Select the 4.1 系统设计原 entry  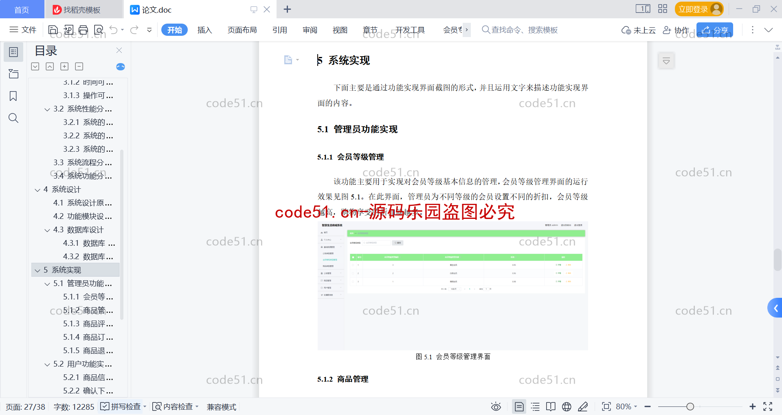(83, 203)
